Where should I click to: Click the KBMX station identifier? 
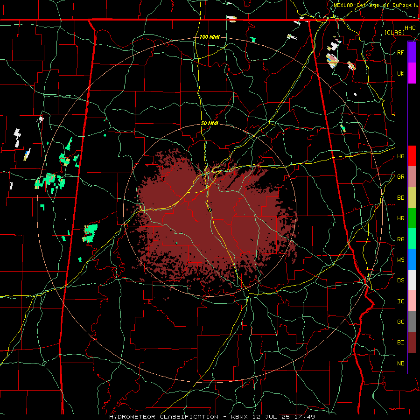(x=241, y=417)
